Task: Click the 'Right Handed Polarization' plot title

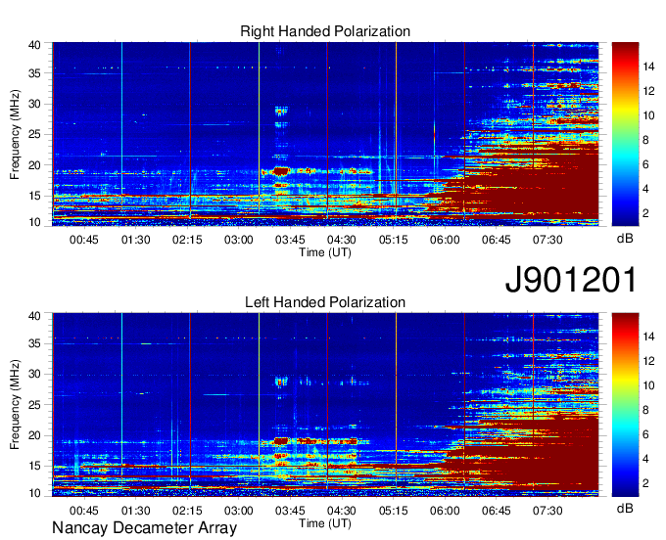Action: [325, 31]
